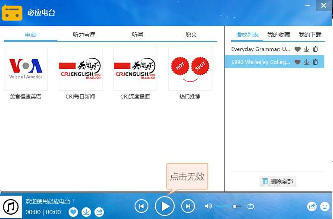Open the 我的下载 tab
This screenshot has width=333, height=219.
310,35
